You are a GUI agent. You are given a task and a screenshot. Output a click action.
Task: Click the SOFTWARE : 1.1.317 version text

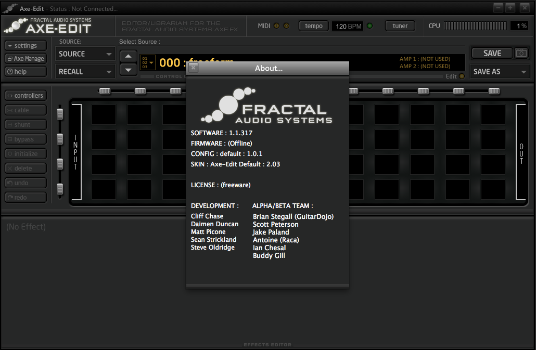(x=222, y=133)
